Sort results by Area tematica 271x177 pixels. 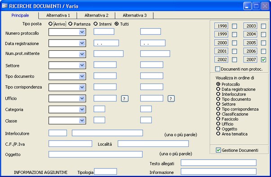(x=218, y=134)
